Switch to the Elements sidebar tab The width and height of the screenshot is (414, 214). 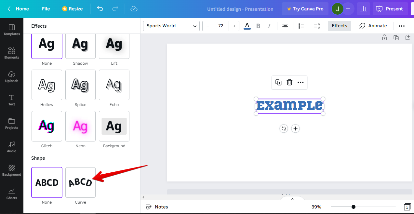(12, 53)
